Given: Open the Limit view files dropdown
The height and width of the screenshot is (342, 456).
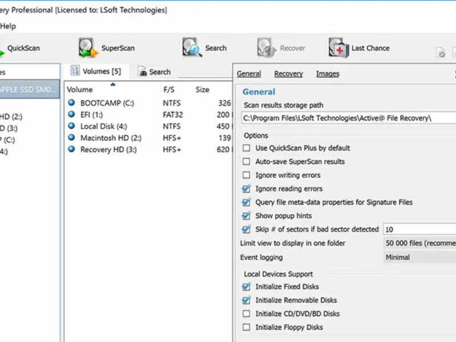Looking at the screenshot, I should tap(420, 243).
